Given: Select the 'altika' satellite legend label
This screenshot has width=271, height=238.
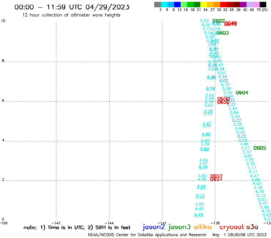Looking at the screenshot, I should 203,227.
